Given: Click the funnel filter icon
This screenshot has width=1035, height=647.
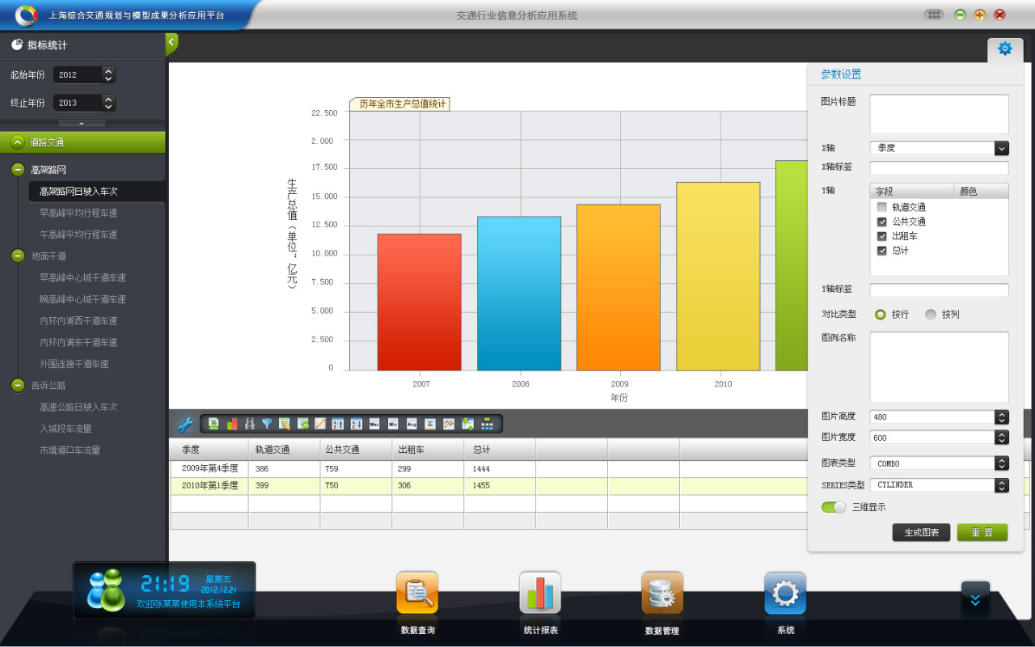Looking at the screenshot, I should [x=267, y=424].
